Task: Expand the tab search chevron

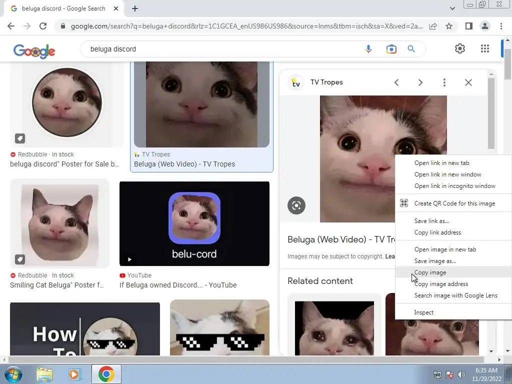Action: pos(452,8)
